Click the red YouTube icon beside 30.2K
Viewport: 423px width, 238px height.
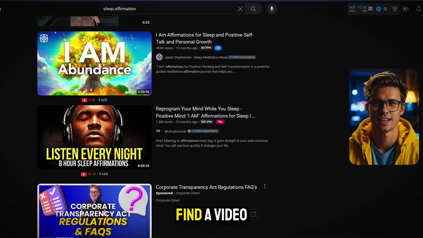pos(84,174)
